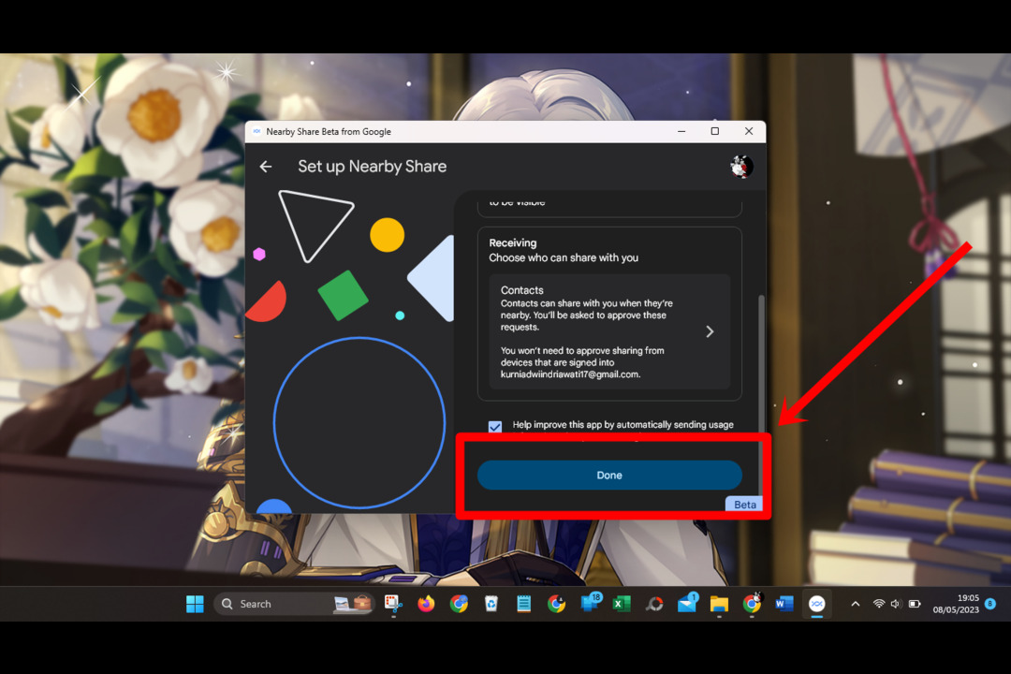The width and height of the screenshot is (1011, 674).
Task: Click the Receiving heading text
Action: click(513, 242)
